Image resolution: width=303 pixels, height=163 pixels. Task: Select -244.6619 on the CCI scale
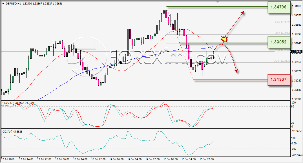tap(297, 155)
